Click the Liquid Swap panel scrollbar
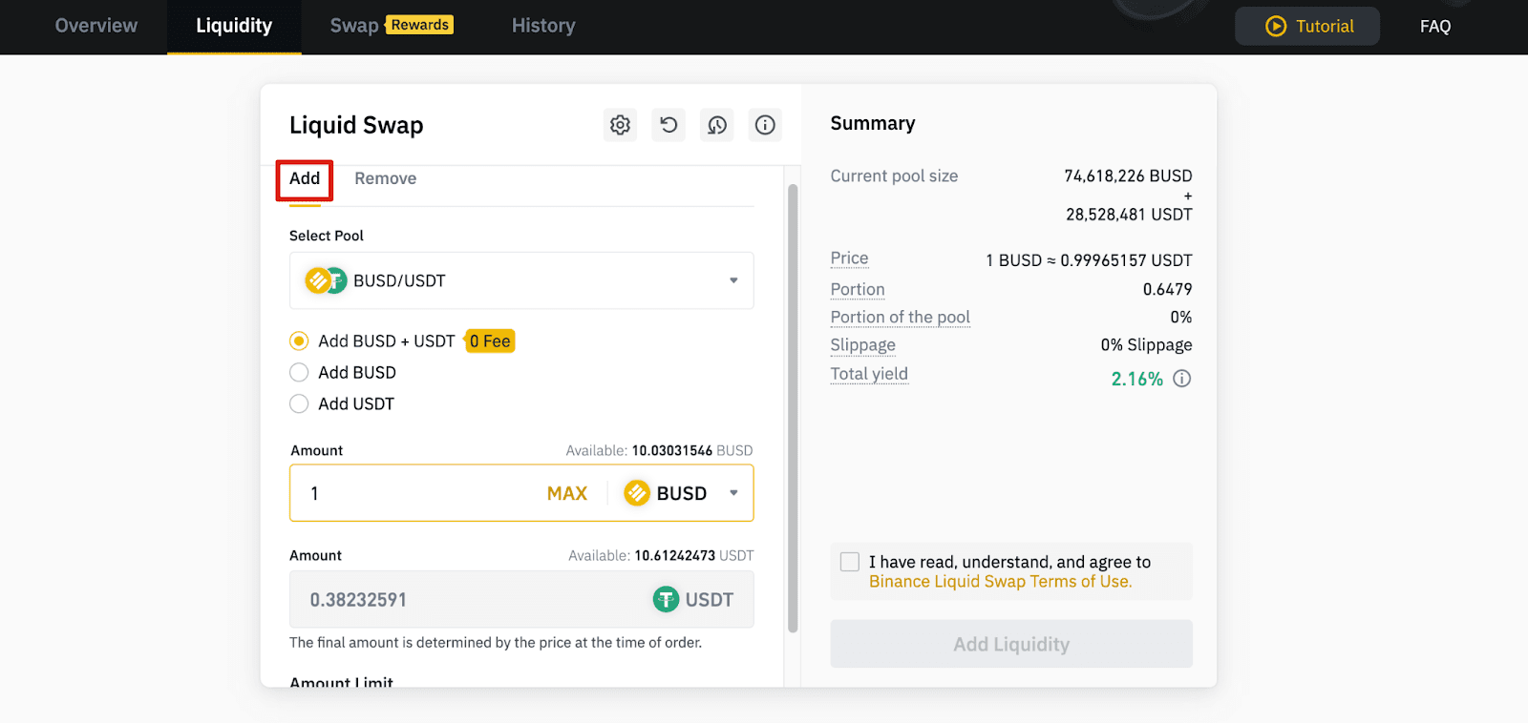Screen dimensions: 1528x723 793,408
